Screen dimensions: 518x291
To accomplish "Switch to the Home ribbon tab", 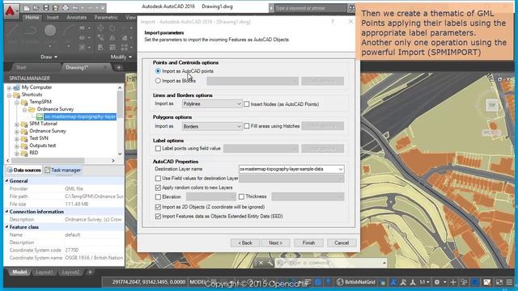I will [x=32, y=17].
